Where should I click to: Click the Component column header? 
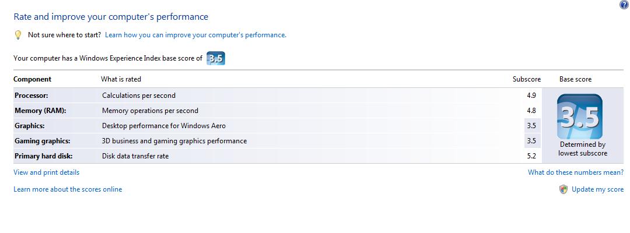tap(33, 79)
